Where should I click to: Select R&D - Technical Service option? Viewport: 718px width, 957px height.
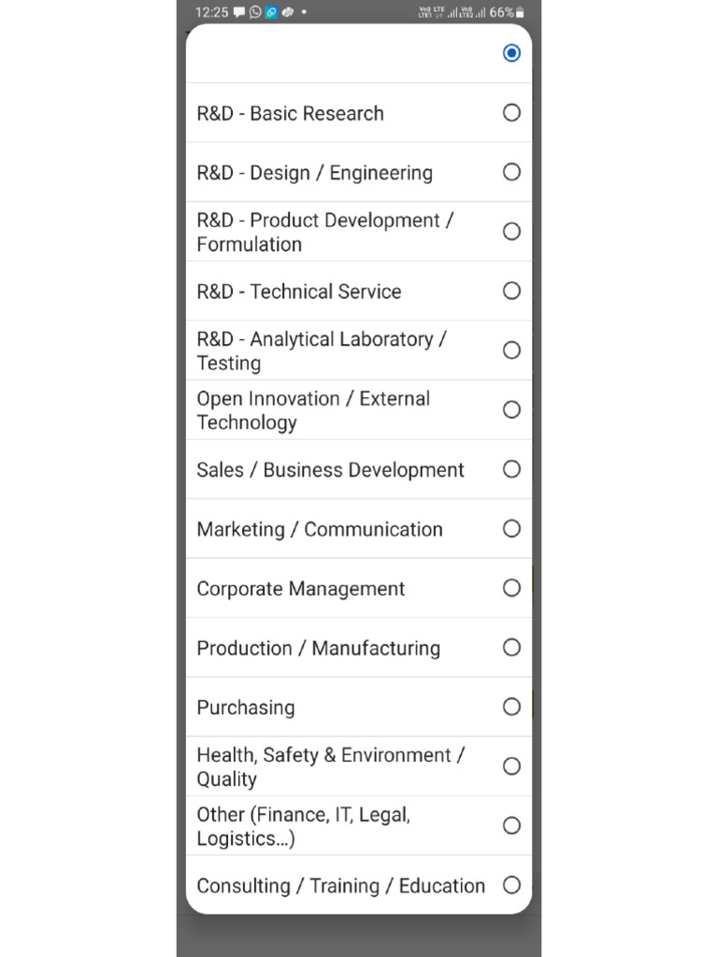coord(511,291)
